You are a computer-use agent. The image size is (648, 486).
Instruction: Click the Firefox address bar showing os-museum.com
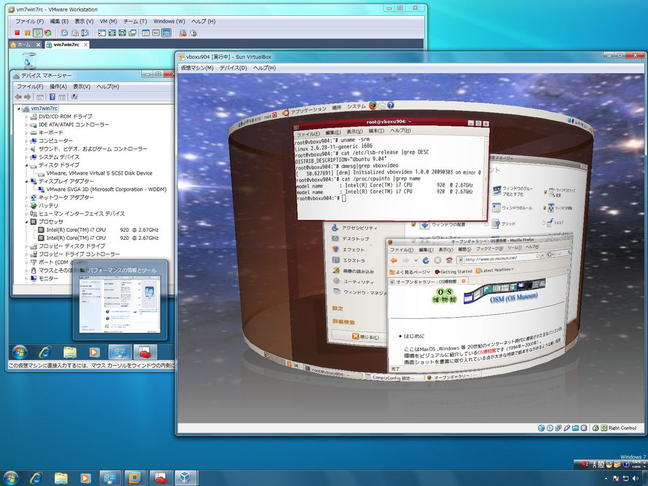point(499,259)
